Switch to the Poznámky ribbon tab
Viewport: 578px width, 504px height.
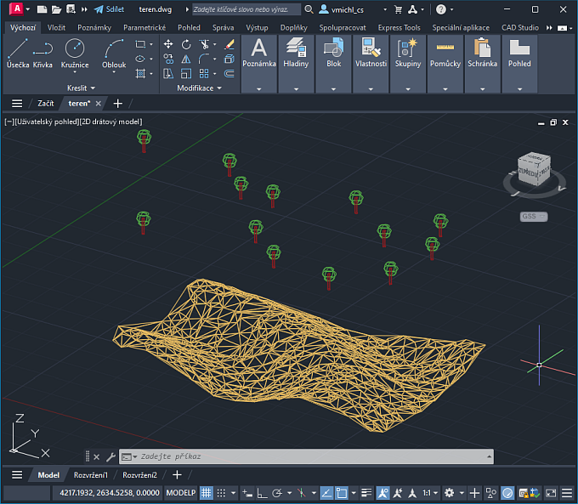coord(93,27)
